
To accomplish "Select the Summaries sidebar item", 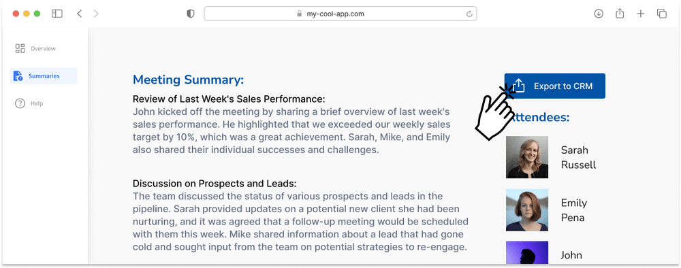I will tap(44, 76).
